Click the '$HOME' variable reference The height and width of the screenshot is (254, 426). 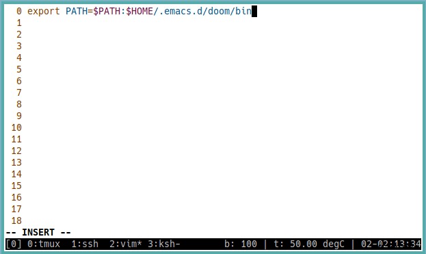(139, 11)
